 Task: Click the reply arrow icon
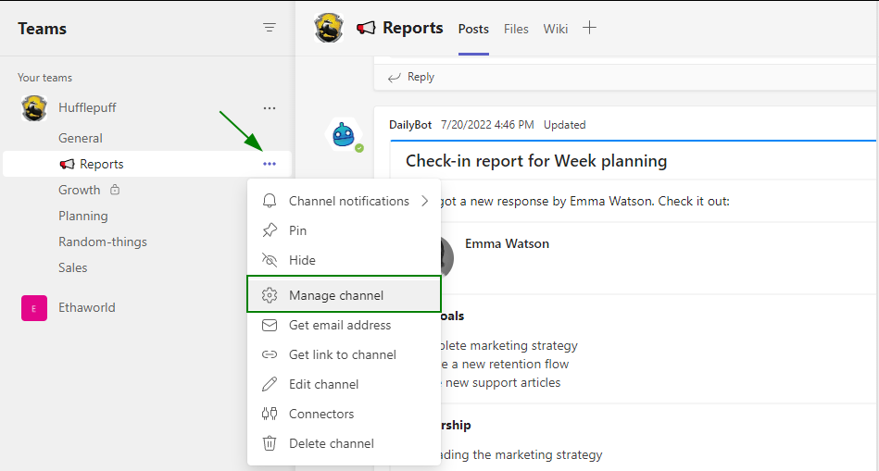395,78
